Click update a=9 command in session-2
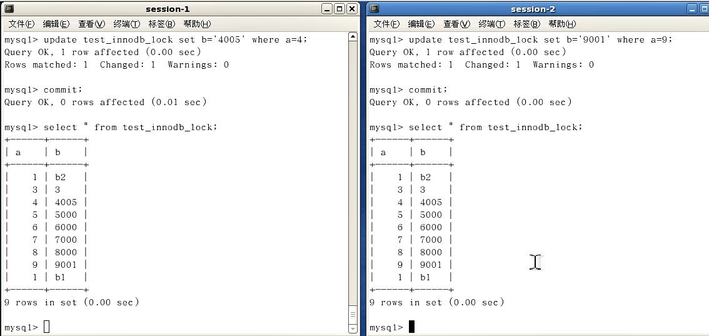This screenshot has height=336, width=709. [x=541, y=40]
